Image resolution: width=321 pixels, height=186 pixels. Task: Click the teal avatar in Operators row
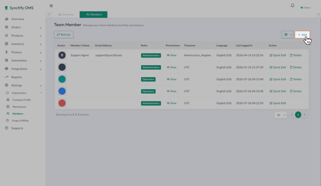[62, 79]
